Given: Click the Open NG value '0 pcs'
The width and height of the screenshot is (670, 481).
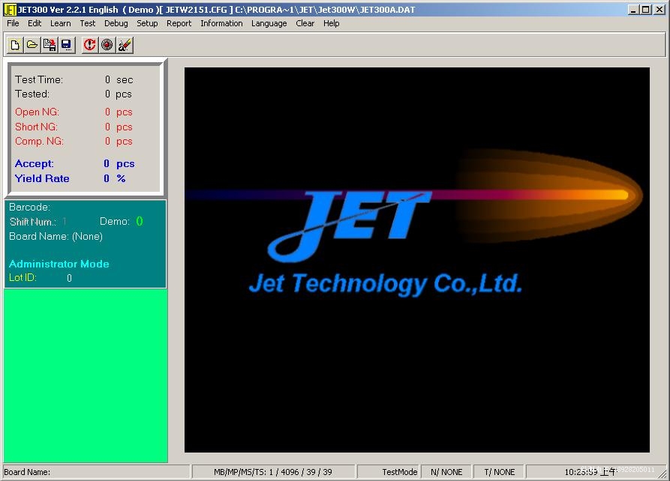Looking at the screenshot, I should click(x=119, y=112).
